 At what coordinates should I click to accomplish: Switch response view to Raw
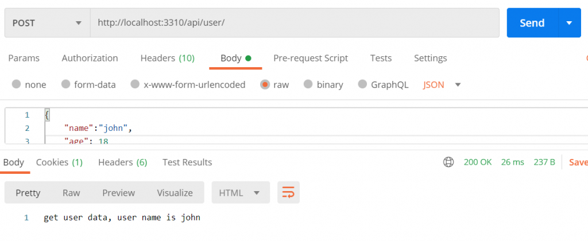[71, 193]
